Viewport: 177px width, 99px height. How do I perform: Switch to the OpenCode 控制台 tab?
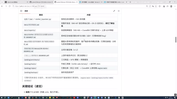coord(16,2)
